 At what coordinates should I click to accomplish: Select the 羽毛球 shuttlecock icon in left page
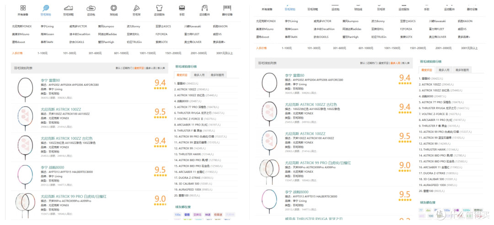(x=136, y=8)
